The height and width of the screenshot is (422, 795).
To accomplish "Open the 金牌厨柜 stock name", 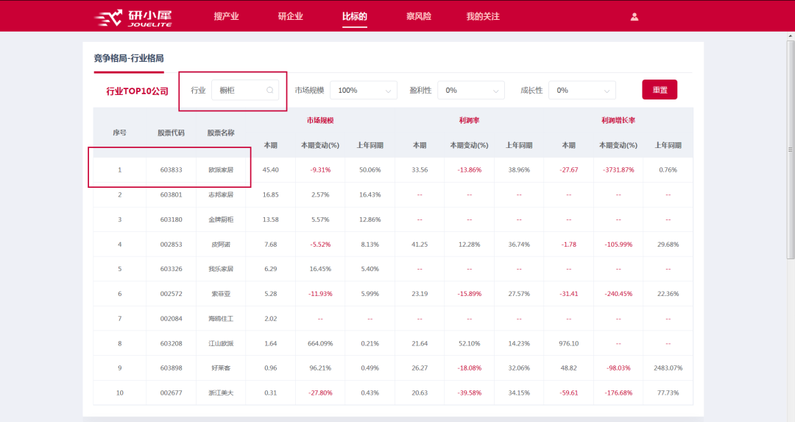I will (x=221, y=219).
